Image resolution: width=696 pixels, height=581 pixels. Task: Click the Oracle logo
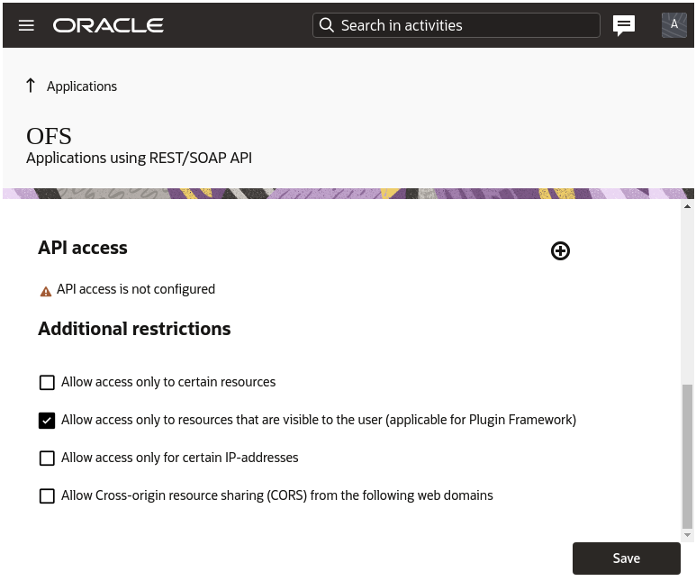pos(108,25)
